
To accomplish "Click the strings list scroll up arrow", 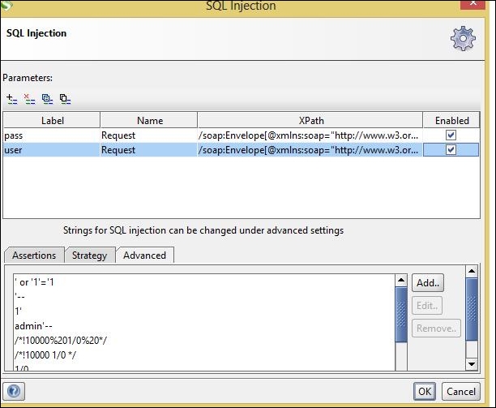I will [x=401, y=280].
